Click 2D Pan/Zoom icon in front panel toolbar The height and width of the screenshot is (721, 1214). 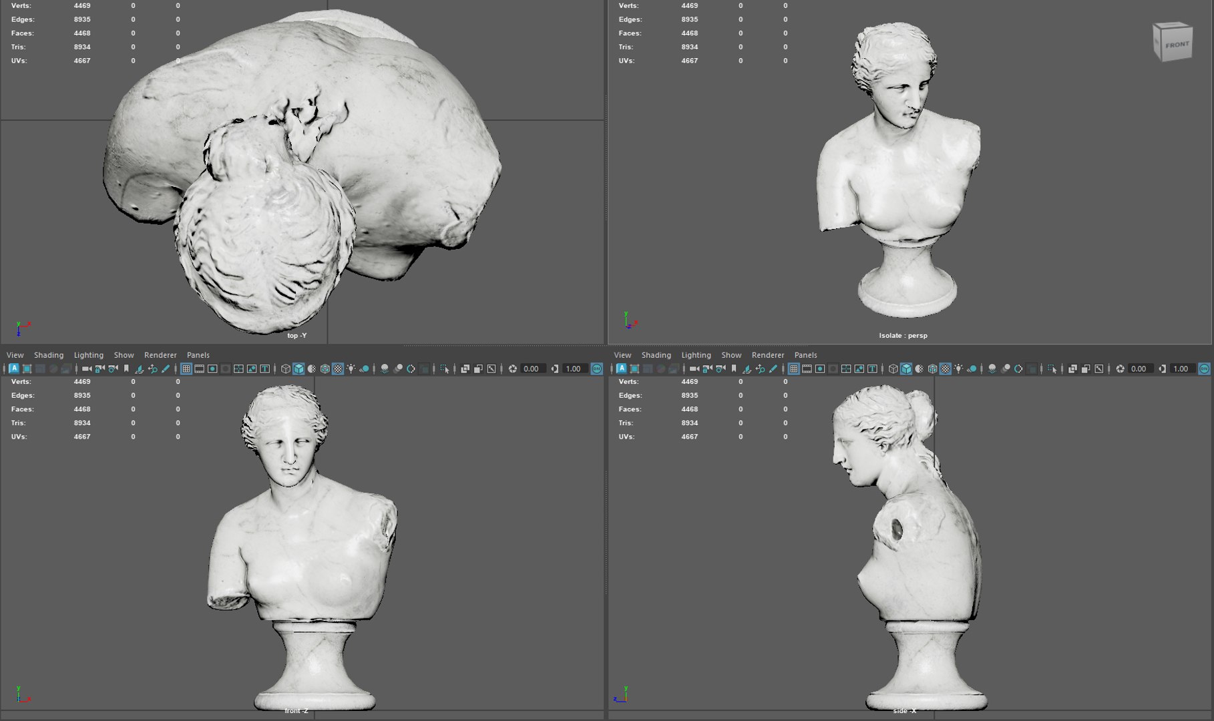(152, 369)
